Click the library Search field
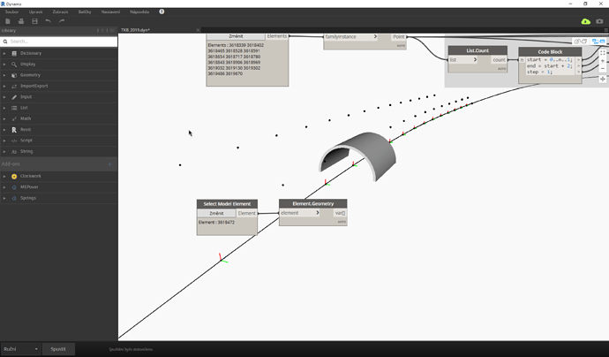Viewport: 609px width, 357px height. coord(59,42)
